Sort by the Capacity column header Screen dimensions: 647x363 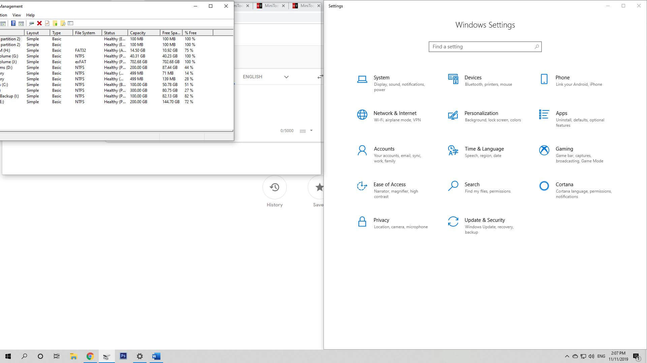(x=144, y=33)
